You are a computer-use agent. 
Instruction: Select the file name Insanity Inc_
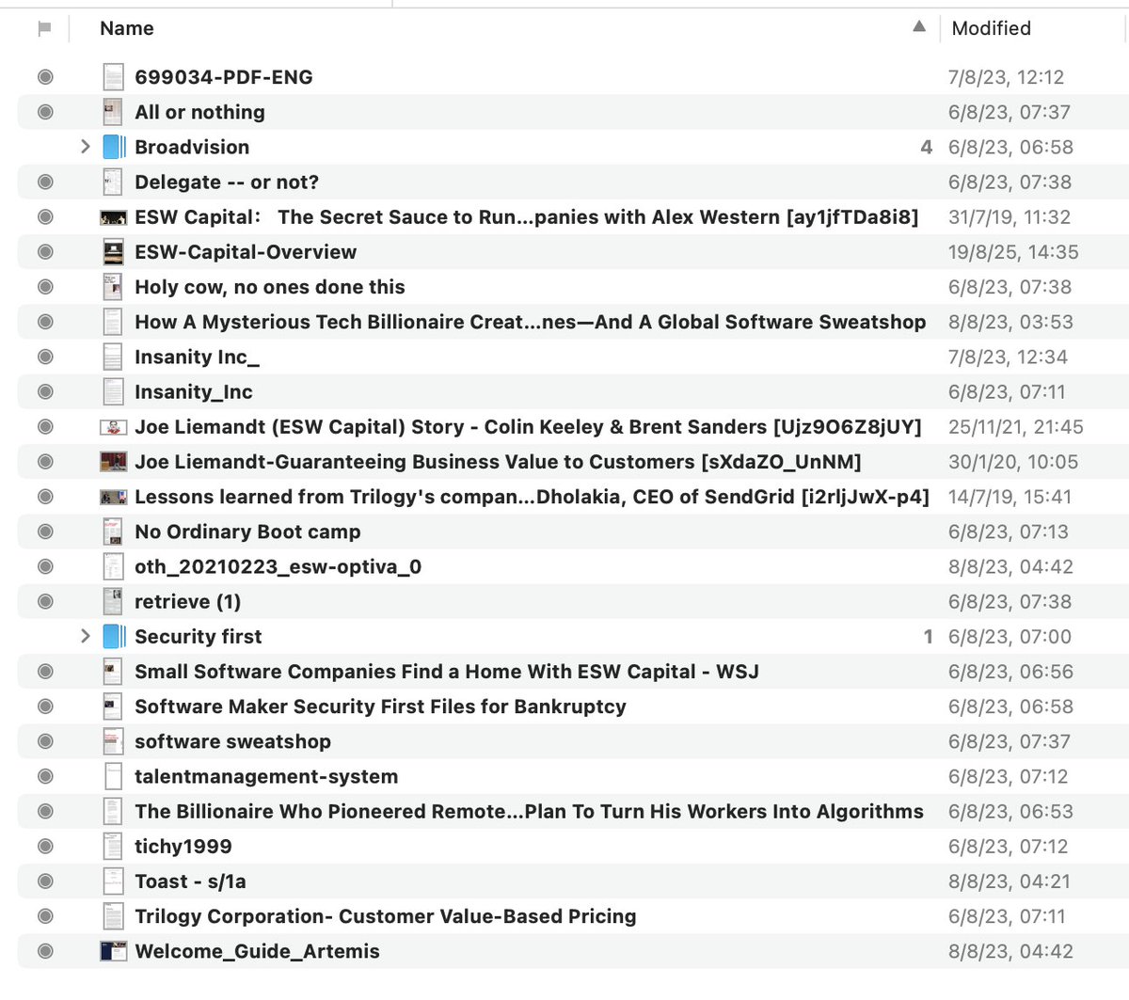coord(197,357)
